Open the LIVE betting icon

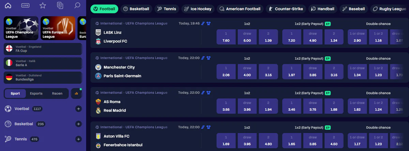[25, 5]
